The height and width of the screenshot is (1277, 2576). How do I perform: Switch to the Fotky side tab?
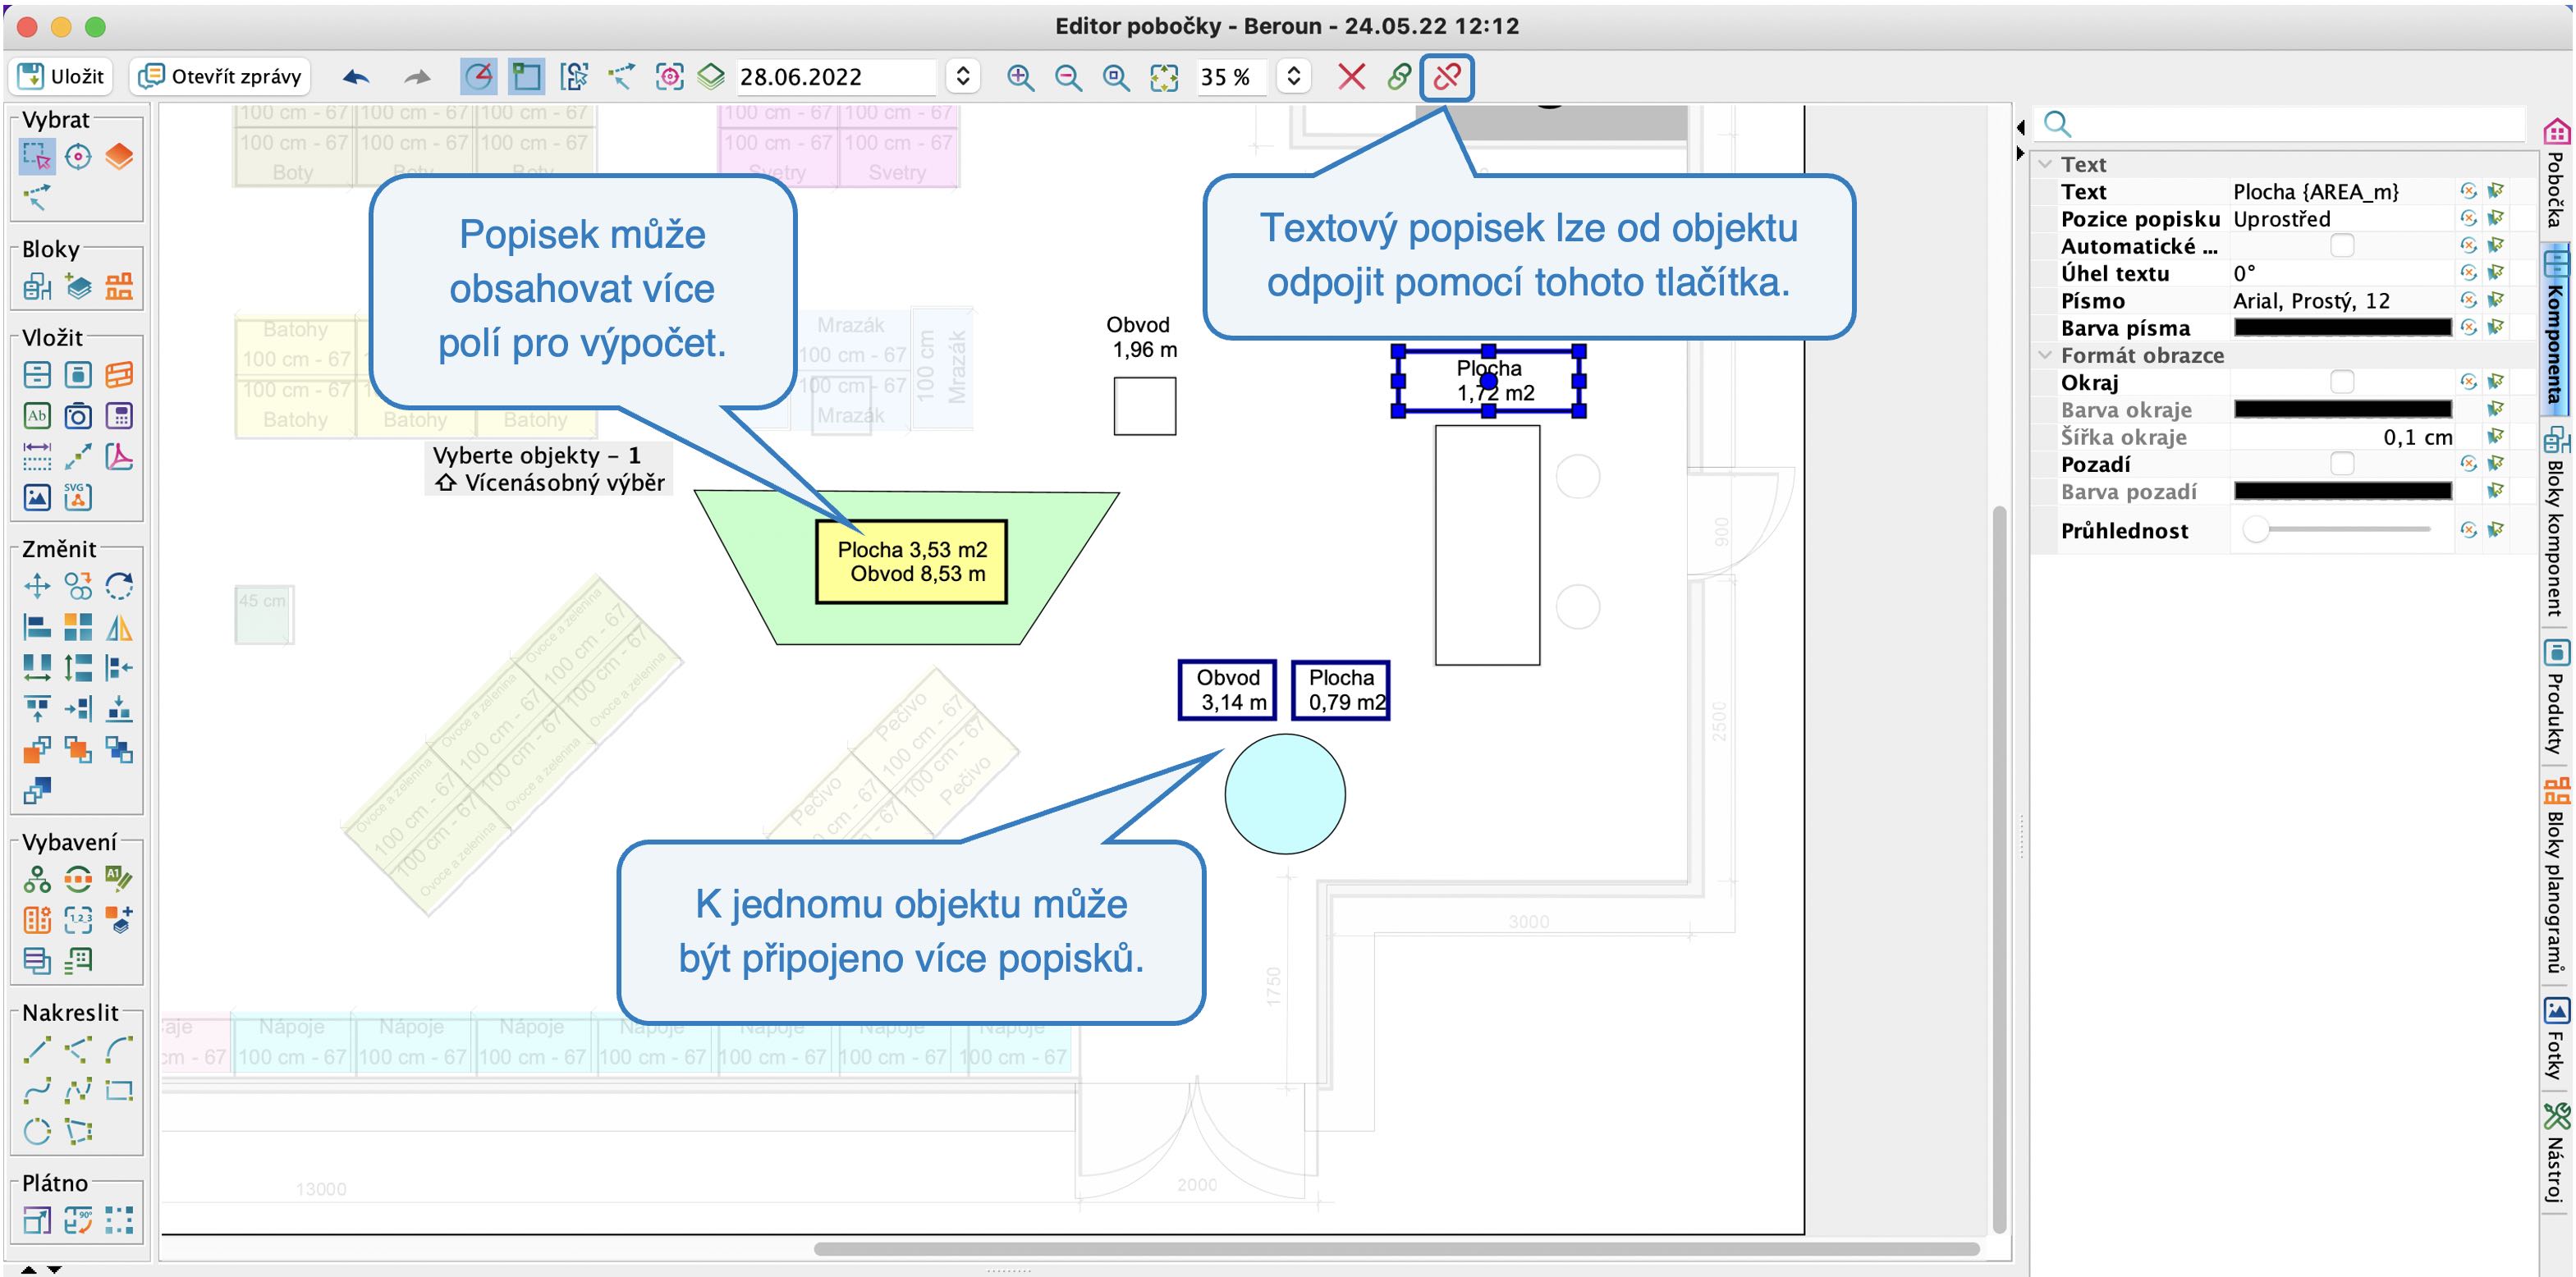pos(2556,1038)
